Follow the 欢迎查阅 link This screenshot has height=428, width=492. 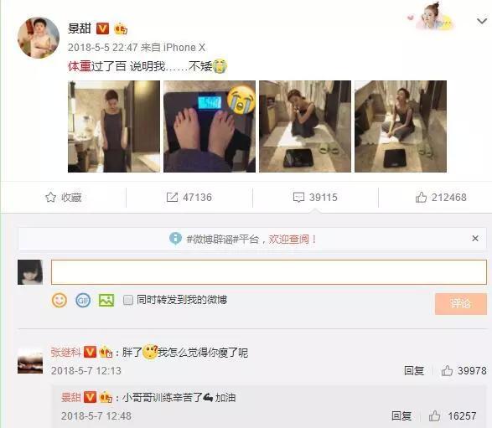[288, 240]
